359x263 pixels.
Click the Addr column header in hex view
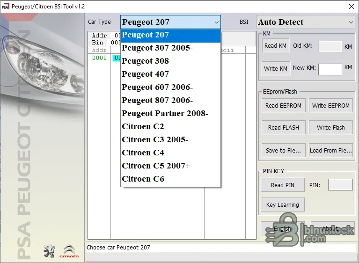pyautogui.click(x=99, y=50)
